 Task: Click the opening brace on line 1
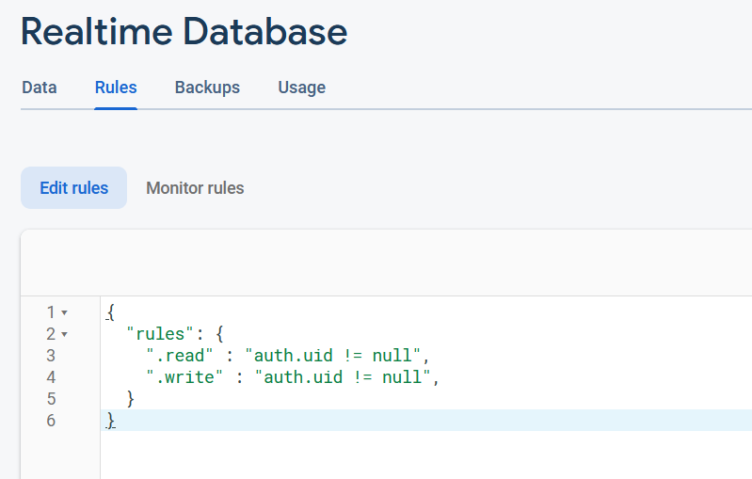pyautogui.click(x=111, y=312)
